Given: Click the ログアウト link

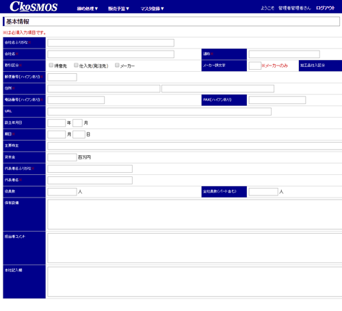Looking at the screenshot, I should (326, 8).
